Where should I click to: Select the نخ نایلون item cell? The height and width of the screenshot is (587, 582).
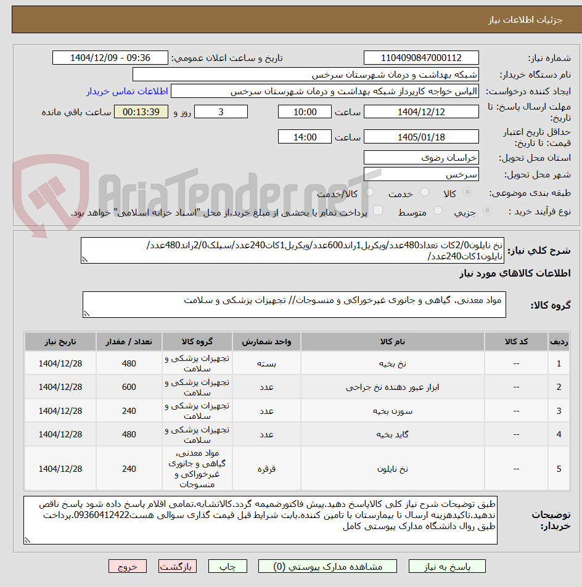(x=392, y=469)
